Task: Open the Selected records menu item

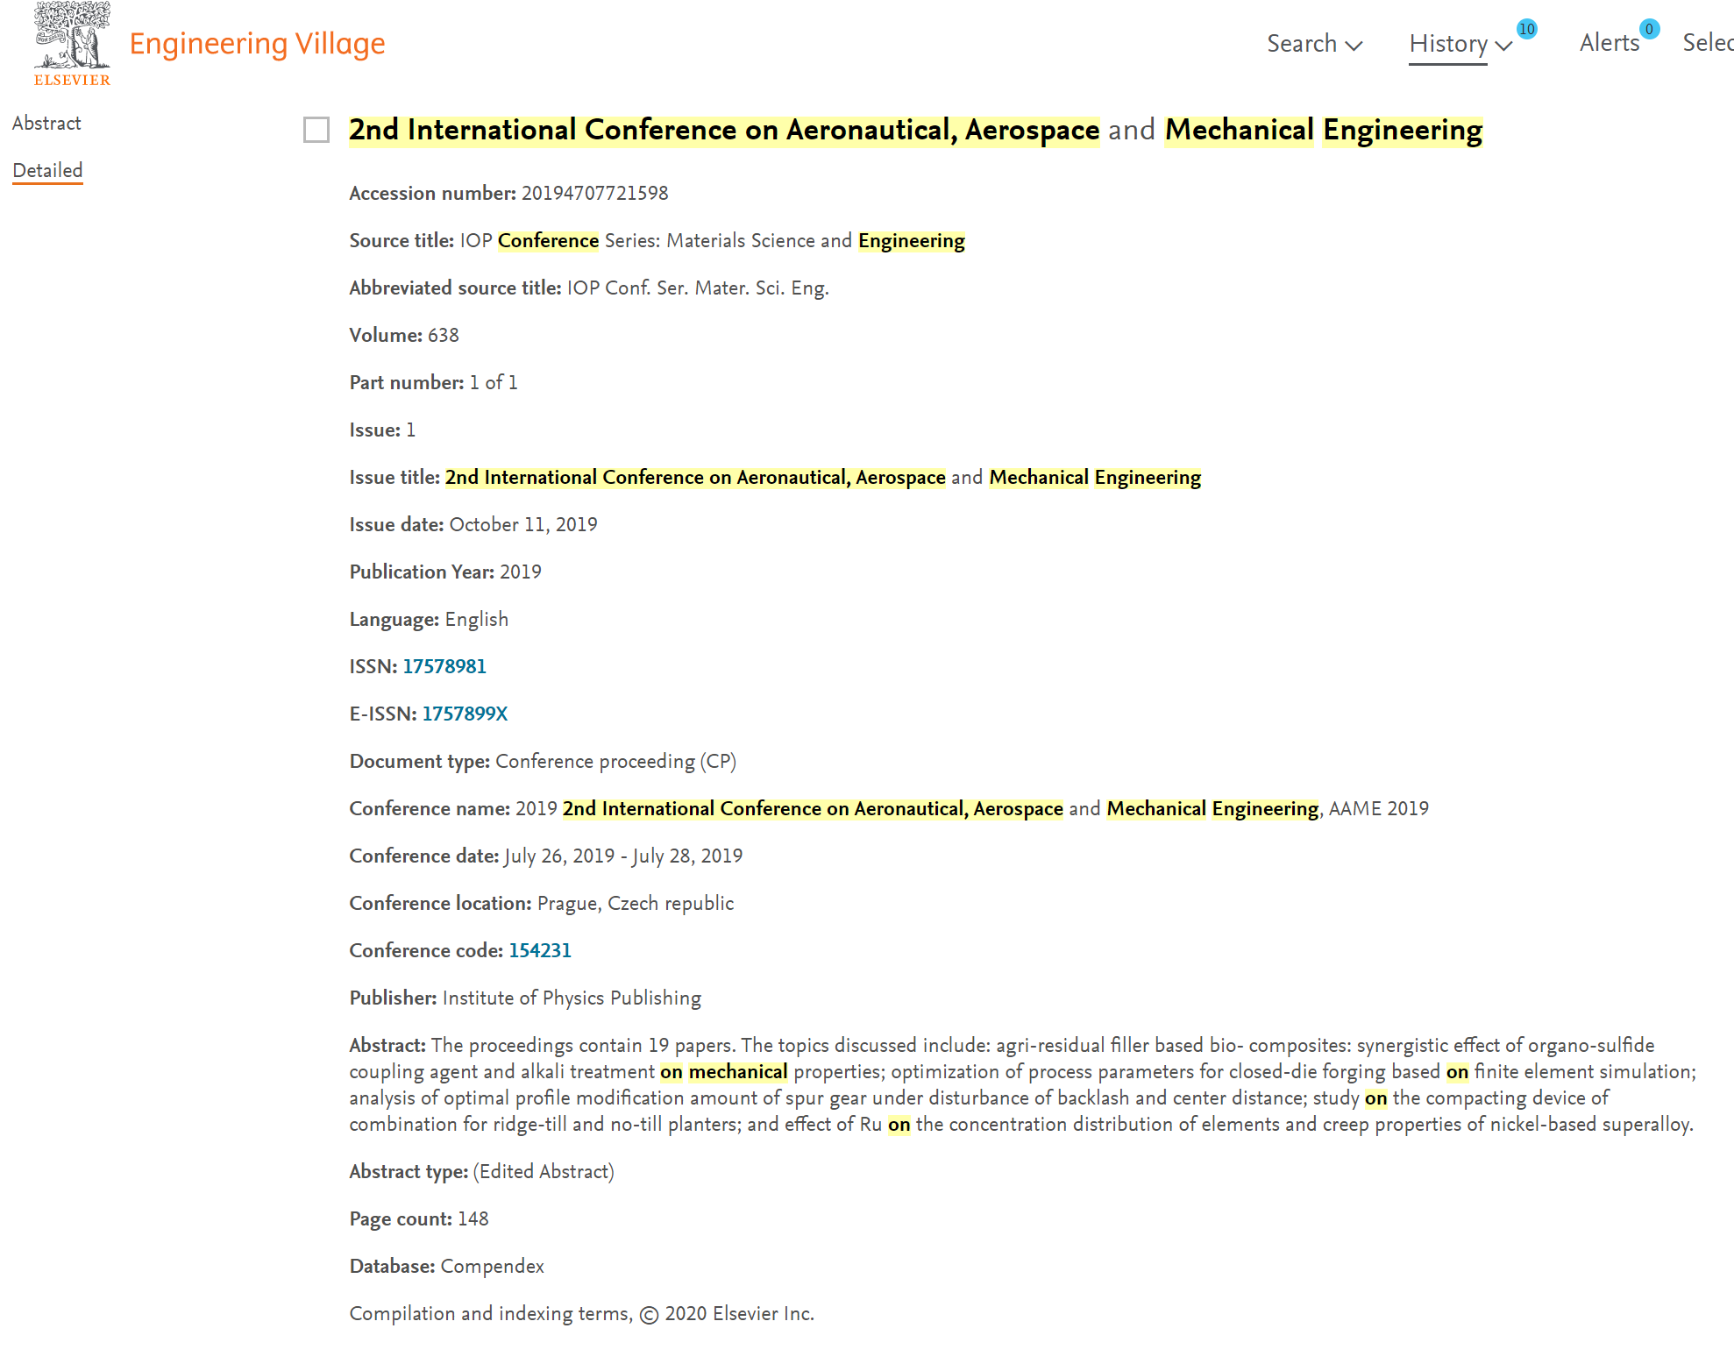Action: (1708, 42)
